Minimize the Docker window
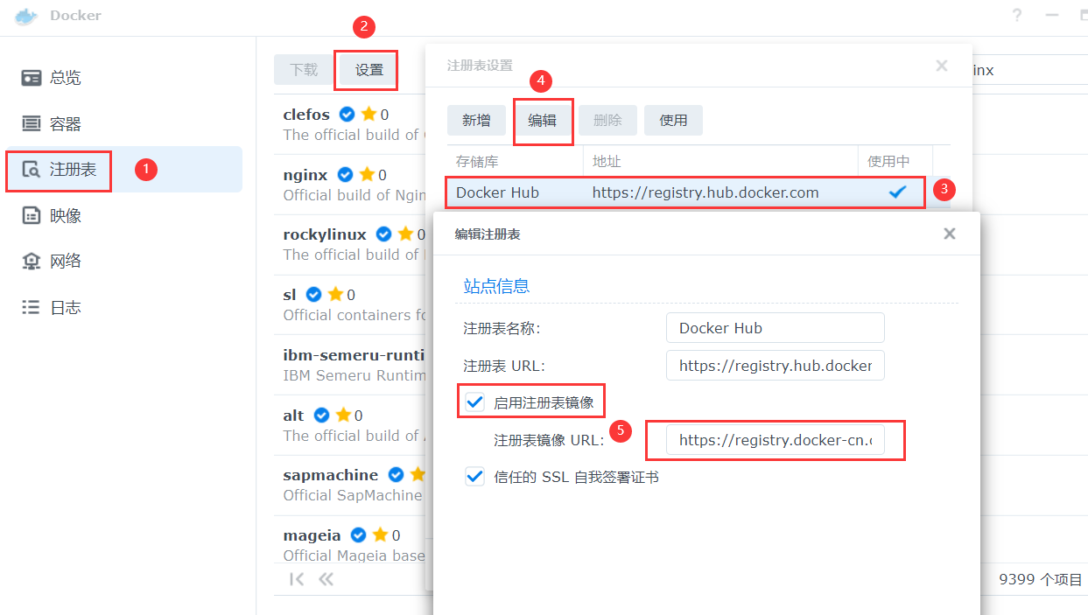The height and width of the screenshot is (615, 1088). (x=1052, y=16)
